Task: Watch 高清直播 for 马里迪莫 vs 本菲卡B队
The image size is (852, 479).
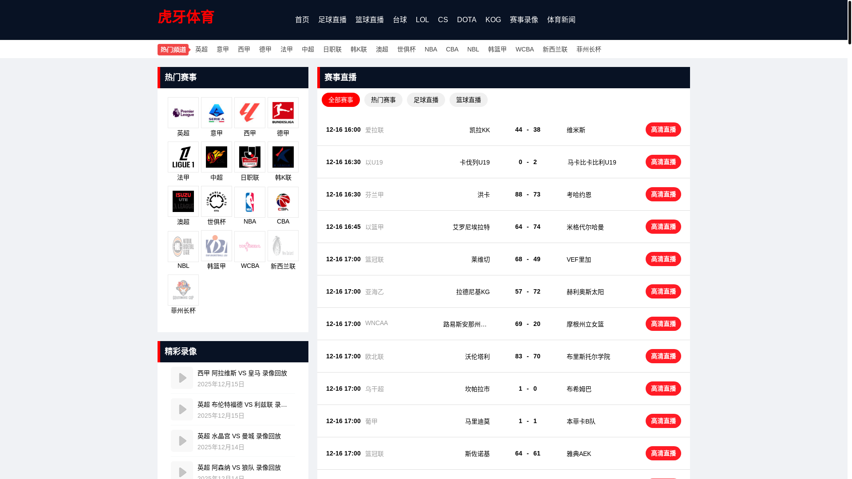Action: 663,421
